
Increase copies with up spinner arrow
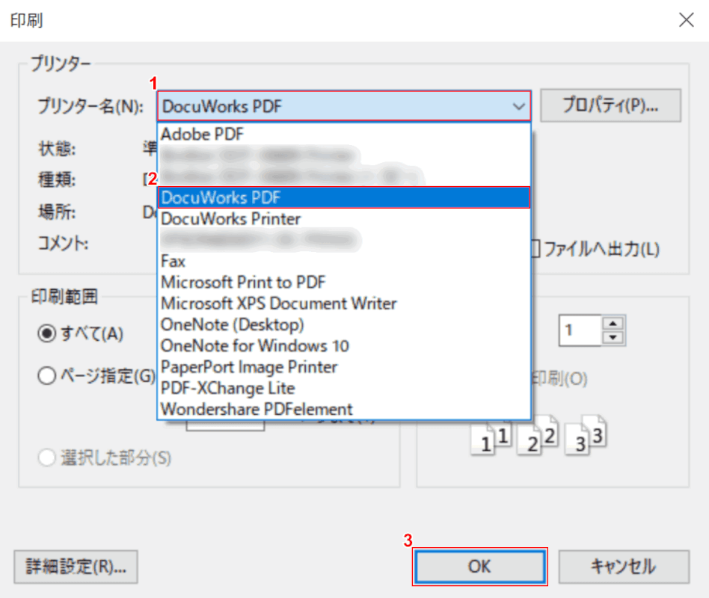click(613, 323)
